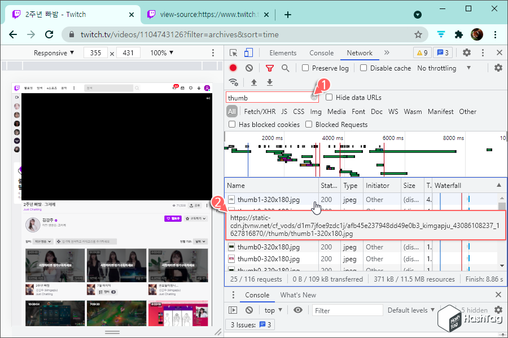Filter by Img requests
The image size is (508, 338).
[x=316, y=112]
